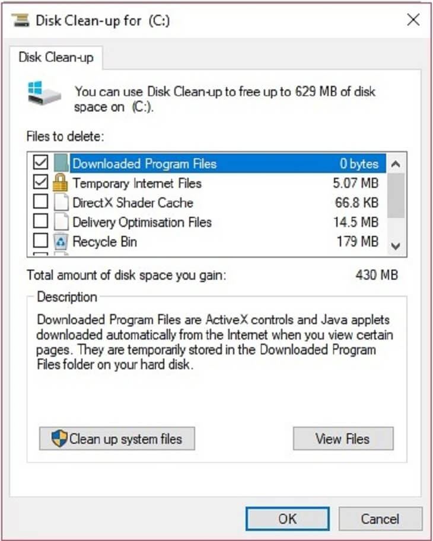Confirm the clean-up with the OK button
Screen dimensions: 433x541
tap(287, 519)
